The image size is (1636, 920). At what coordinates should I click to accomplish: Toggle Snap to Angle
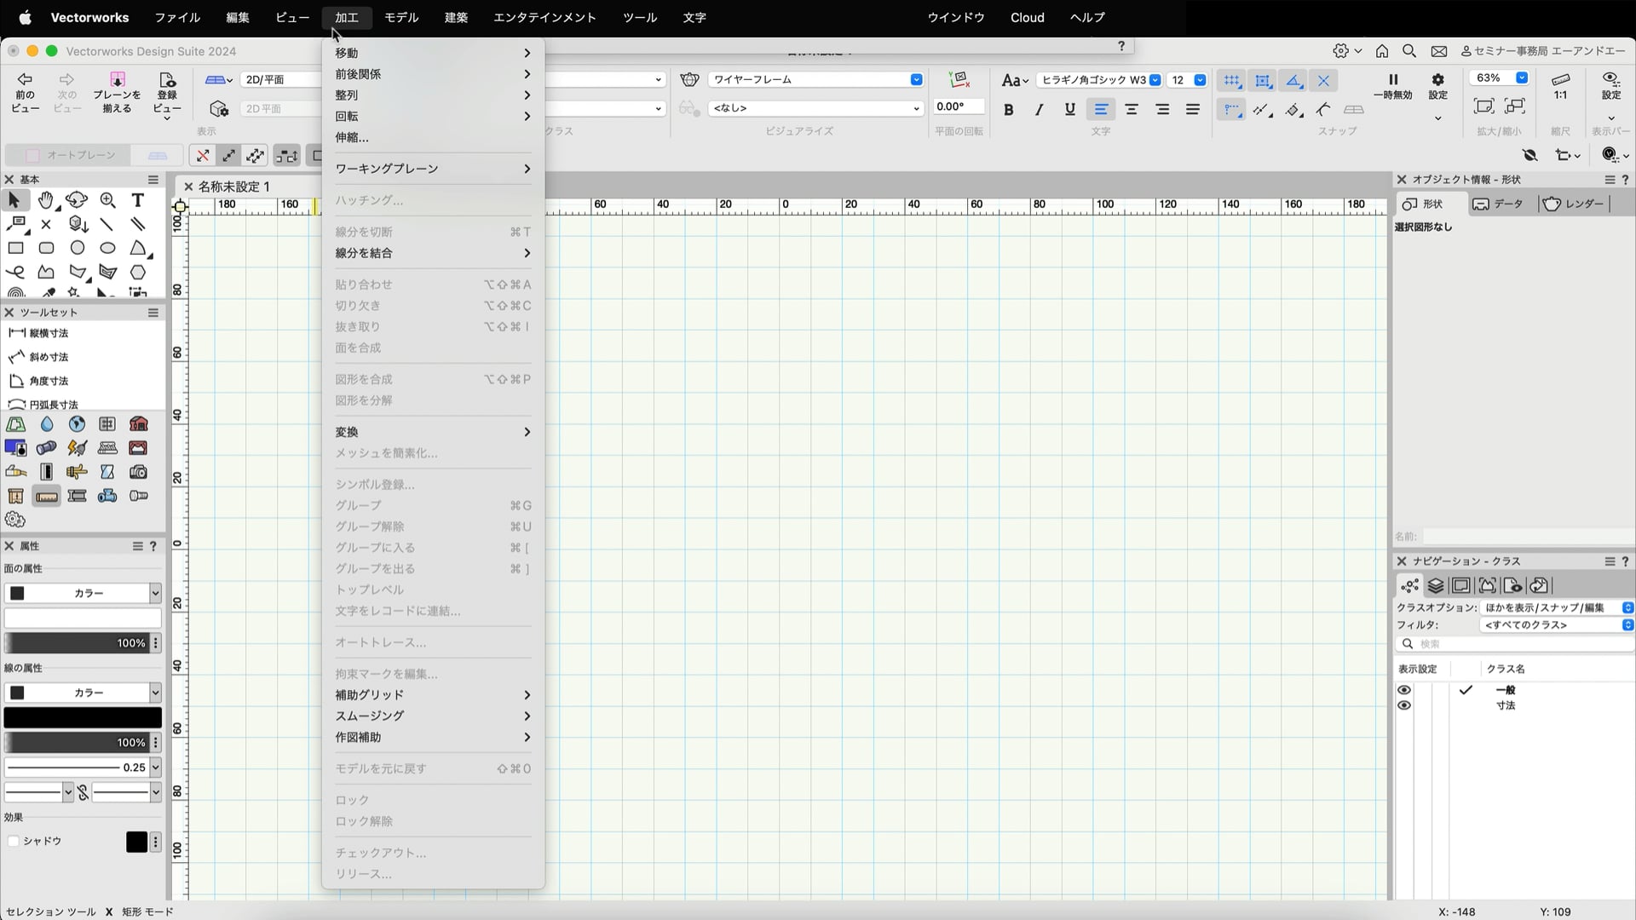coord(1293,81)
